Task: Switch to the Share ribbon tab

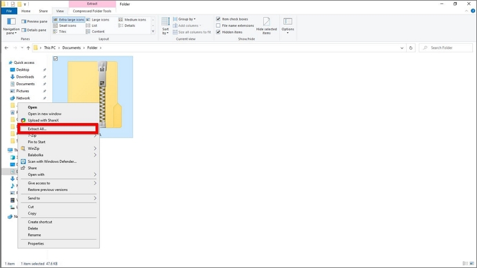Action: [43, 11]
